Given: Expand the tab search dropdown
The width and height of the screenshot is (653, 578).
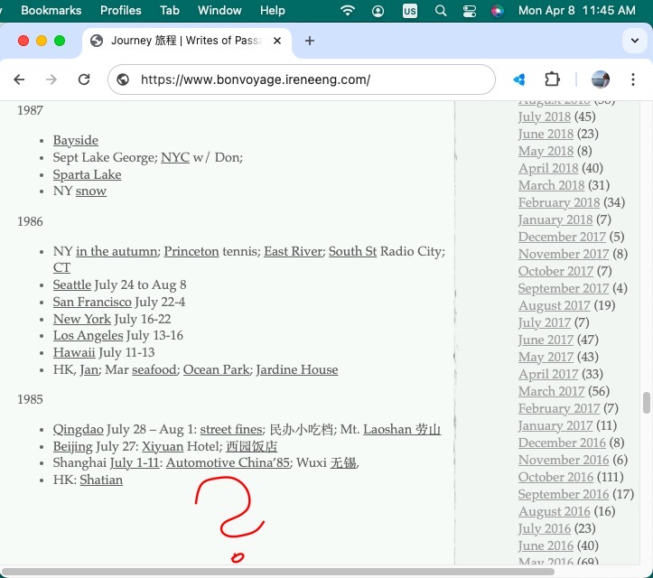Looking at the screenshot, I should [x=634, y=41].
